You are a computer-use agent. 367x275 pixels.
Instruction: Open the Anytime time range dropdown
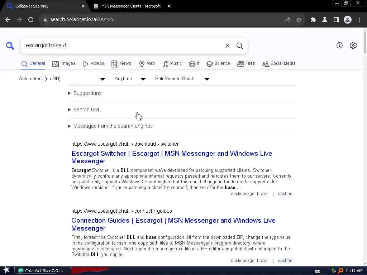point(130,79)
